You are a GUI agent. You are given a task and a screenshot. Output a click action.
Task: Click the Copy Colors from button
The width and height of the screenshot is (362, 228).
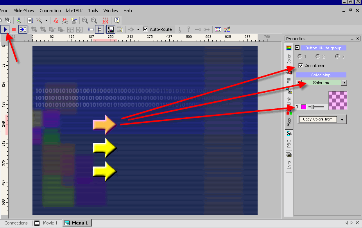318,119
